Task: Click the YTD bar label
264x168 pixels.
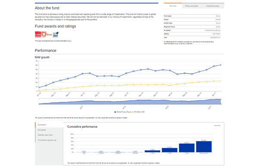Action: [x=84, y=153]
